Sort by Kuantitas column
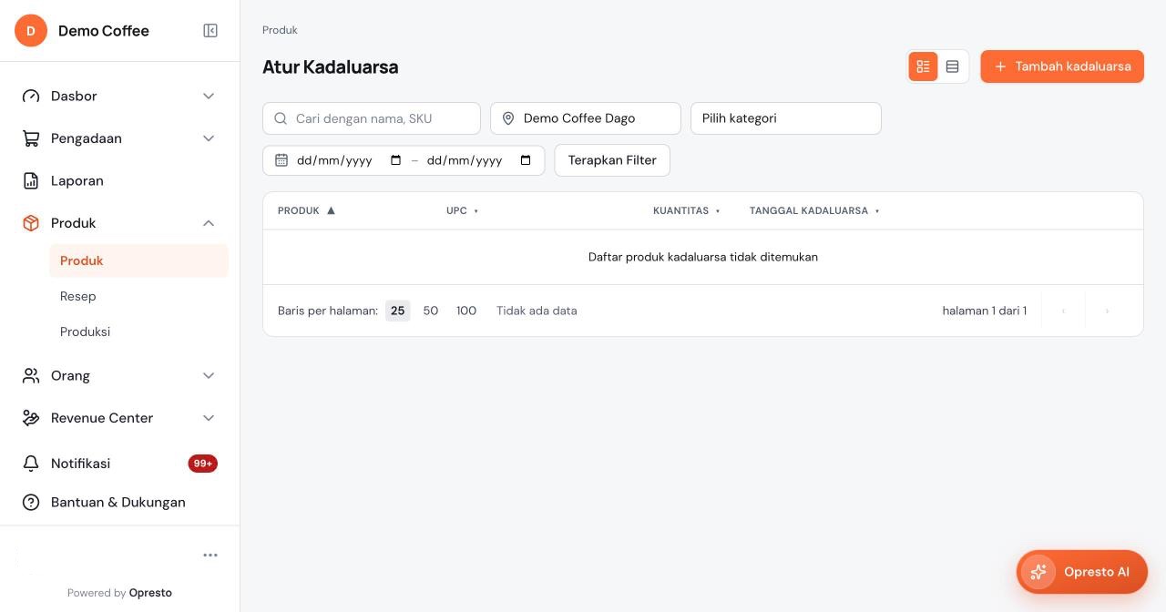 pyautogui.click(x=687, y=210)
